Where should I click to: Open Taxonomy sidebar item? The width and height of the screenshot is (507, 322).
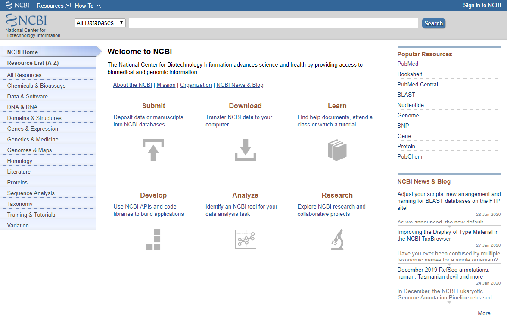(48, 204)
